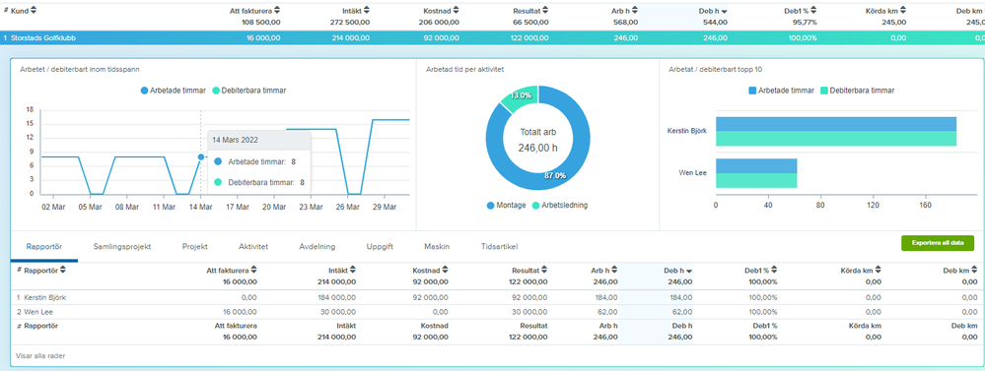
Task: Switch to the Maskin tab
Action: 437,246
